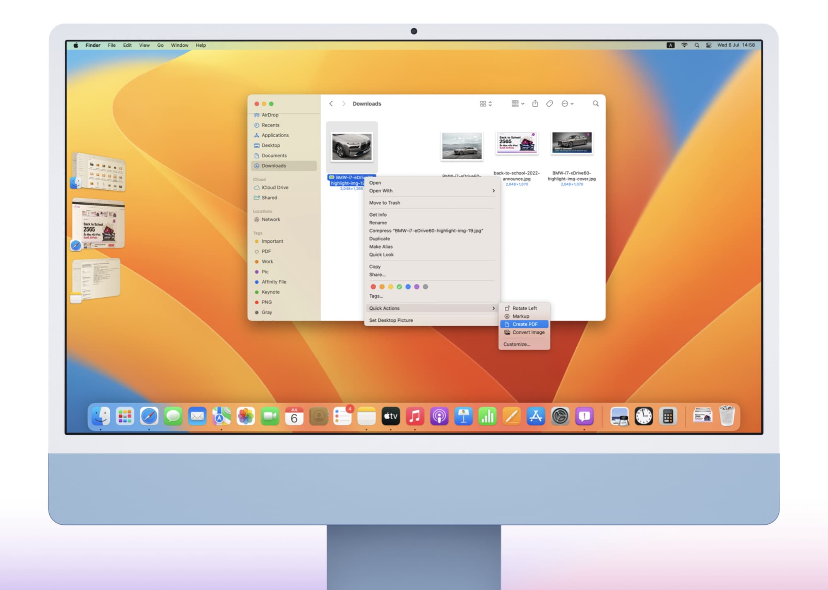Click Convert Image quick action

(x=528, y=332)
